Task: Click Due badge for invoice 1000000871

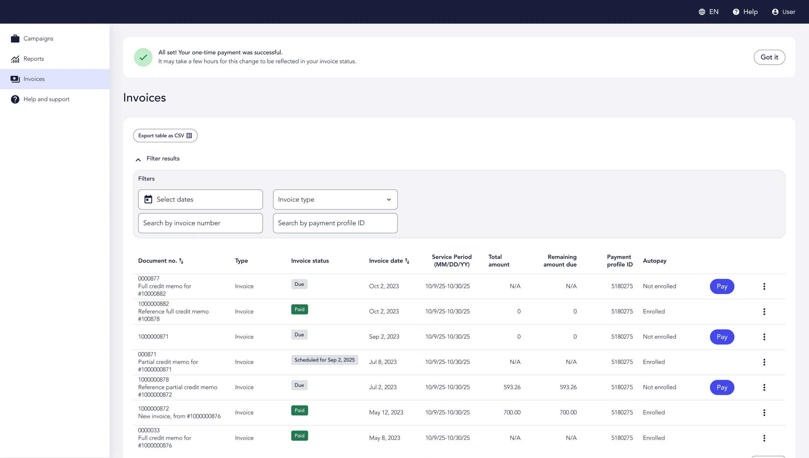Action: pos(299,335)
